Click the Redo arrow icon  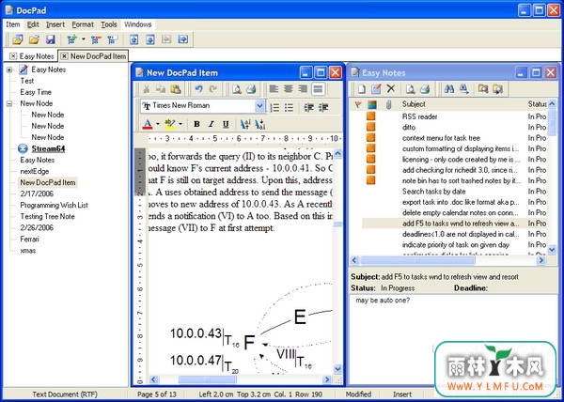[x=213, y=89]
